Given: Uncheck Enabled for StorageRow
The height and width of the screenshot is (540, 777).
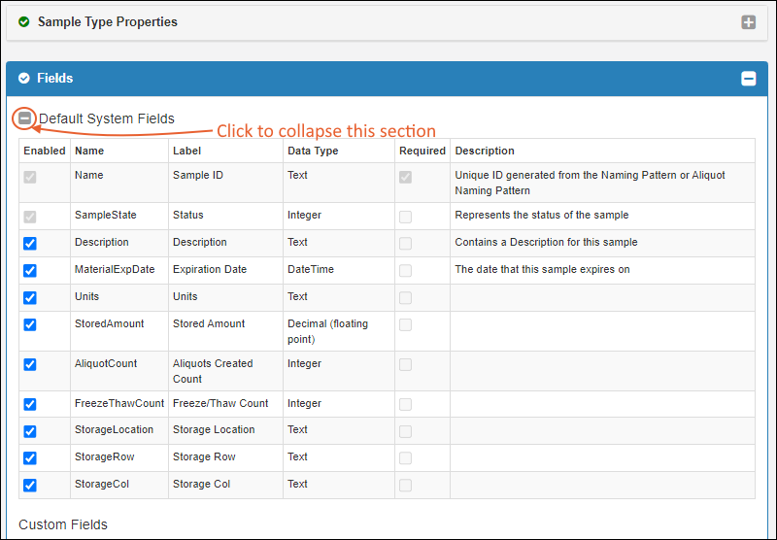Looking at the screenshot, I should 30,457.
